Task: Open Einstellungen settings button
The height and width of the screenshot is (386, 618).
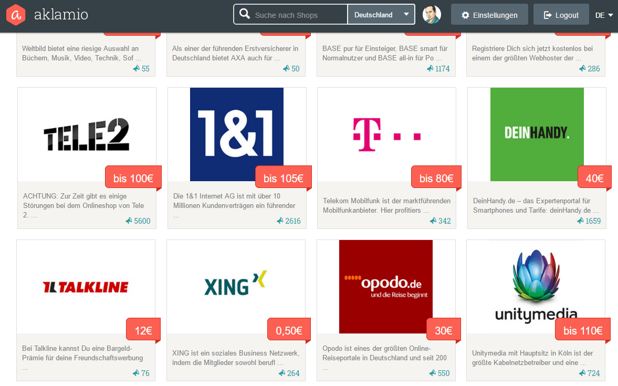Action: pos(489,15)
